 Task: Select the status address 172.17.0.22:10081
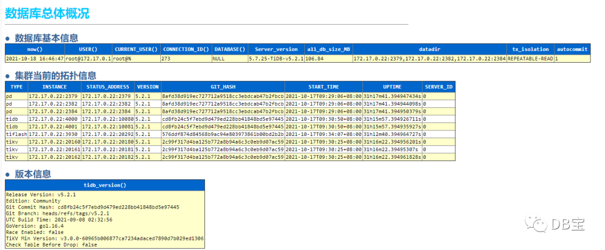pos(108,126)
